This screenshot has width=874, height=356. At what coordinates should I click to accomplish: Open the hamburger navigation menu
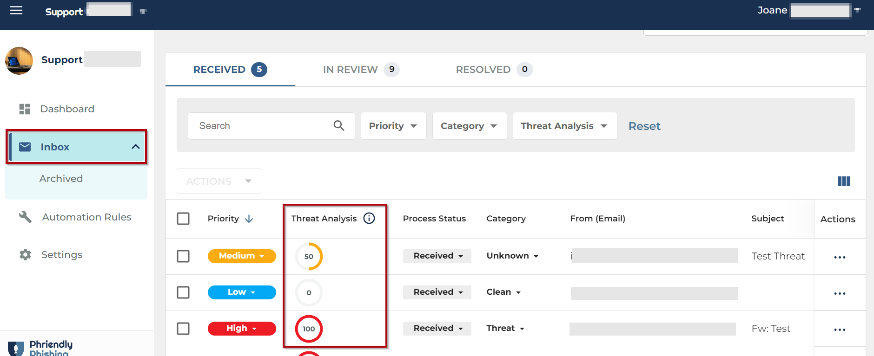(16, 10)
